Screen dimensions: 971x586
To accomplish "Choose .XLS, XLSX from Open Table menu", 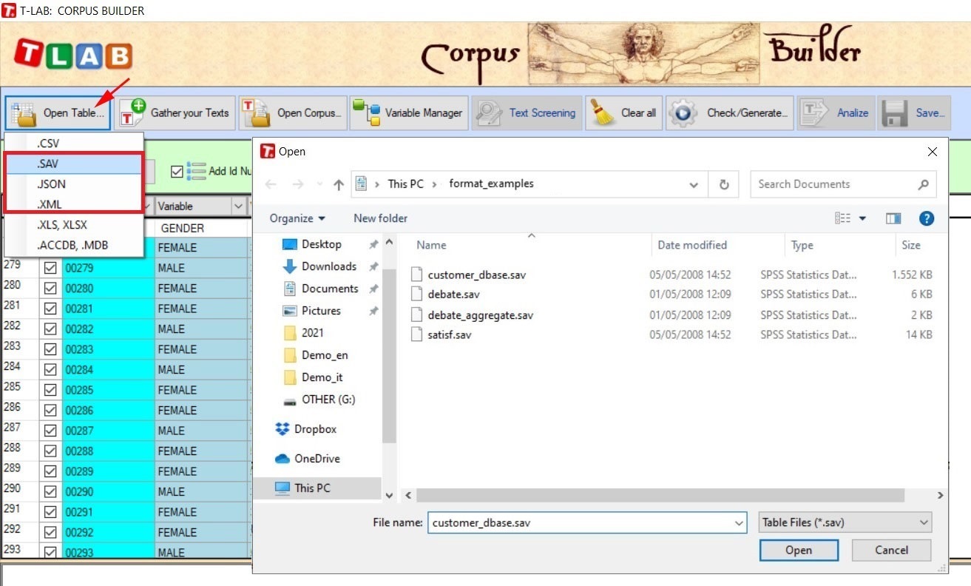I will pyautogui.click(x=74, y=225).
